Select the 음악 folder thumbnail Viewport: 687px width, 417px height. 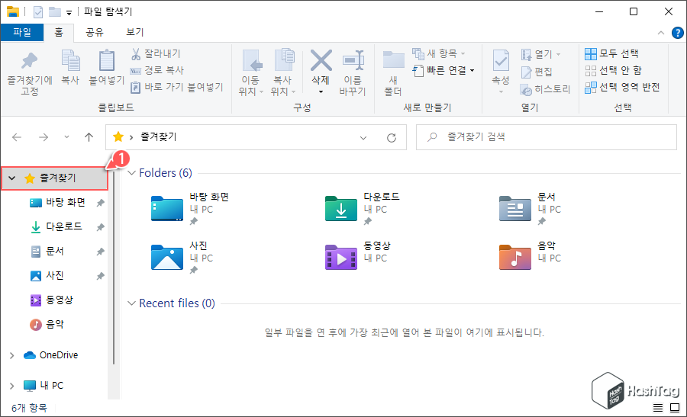point(514,257)
